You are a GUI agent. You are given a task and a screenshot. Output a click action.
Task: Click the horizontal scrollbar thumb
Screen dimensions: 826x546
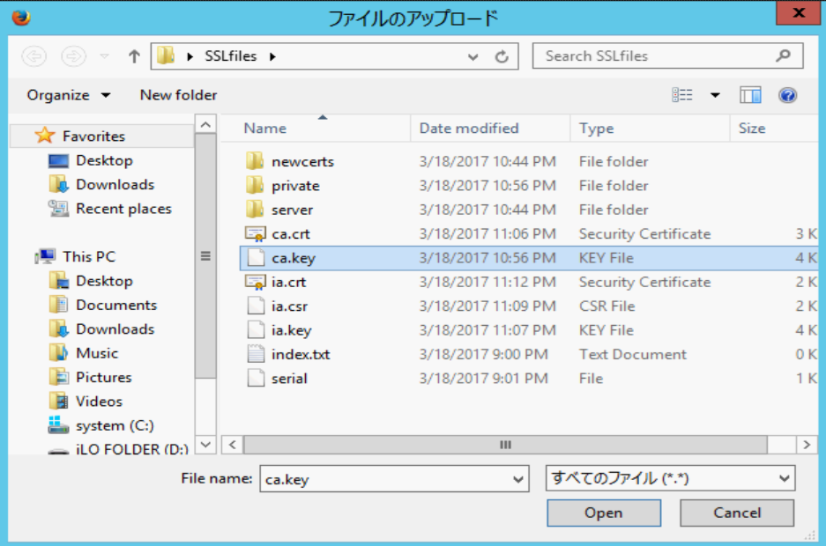click(x=505, y=445)
